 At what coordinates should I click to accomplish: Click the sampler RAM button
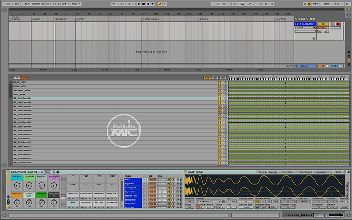point(344,207)
